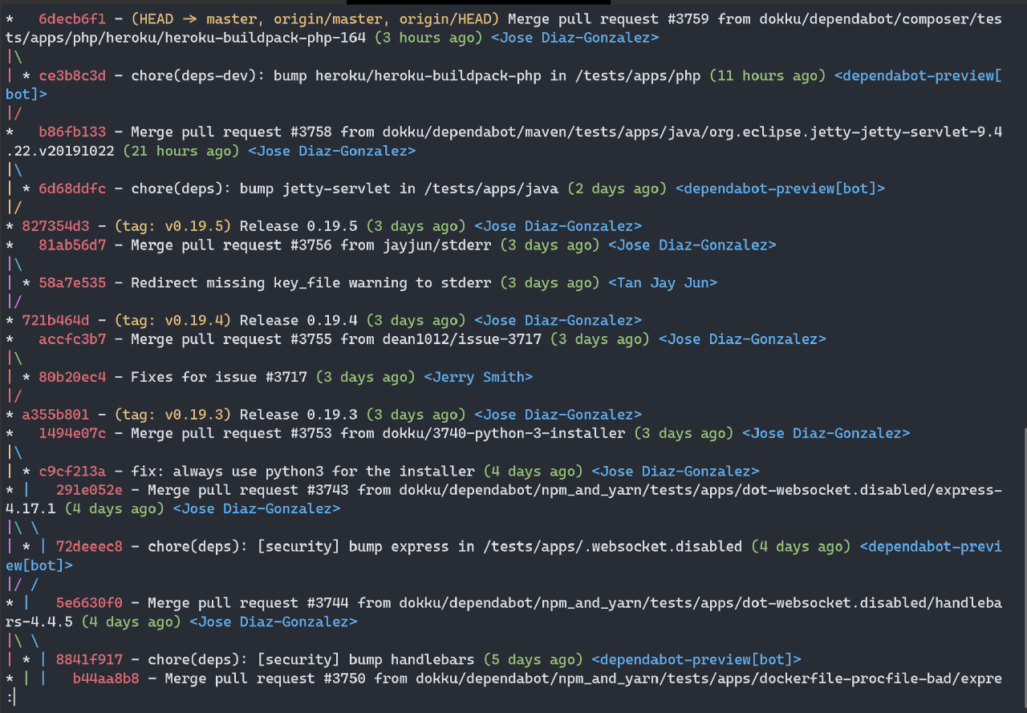Click commit hash b86fb133

click(x=71, y=132)
